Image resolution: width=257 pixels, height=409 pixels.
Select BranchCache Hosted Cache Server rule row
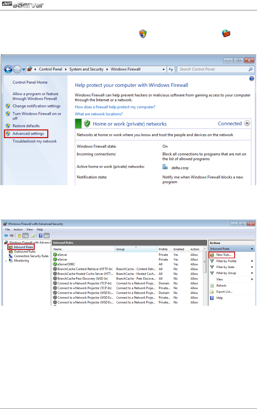[x=128, y=274]
